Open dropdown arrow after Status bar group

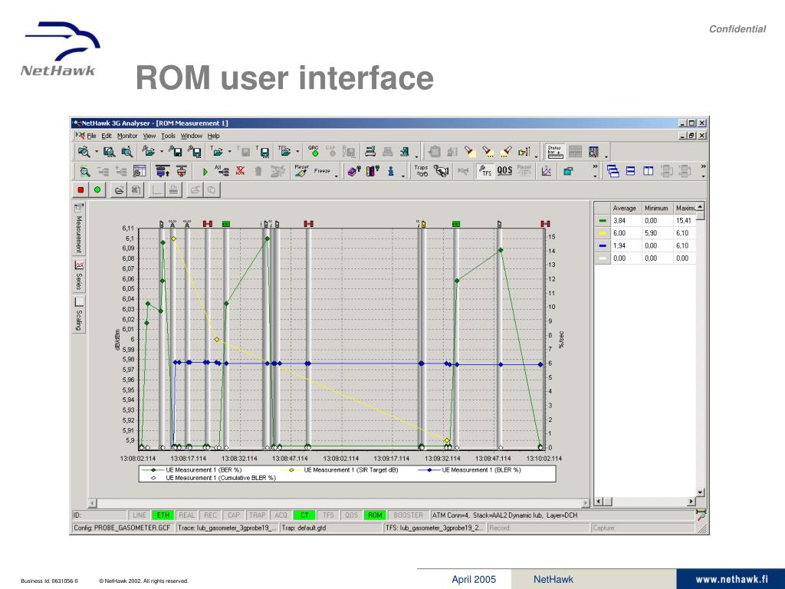pyautogui.click(x=607, y=156)
